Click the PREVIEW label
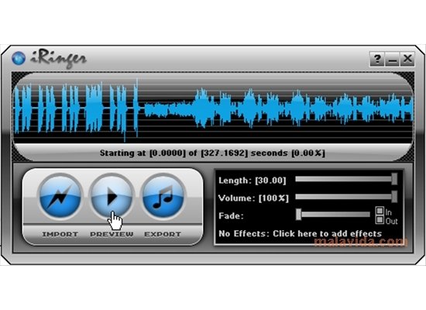426x310 pixels. (x=112, y=234)
